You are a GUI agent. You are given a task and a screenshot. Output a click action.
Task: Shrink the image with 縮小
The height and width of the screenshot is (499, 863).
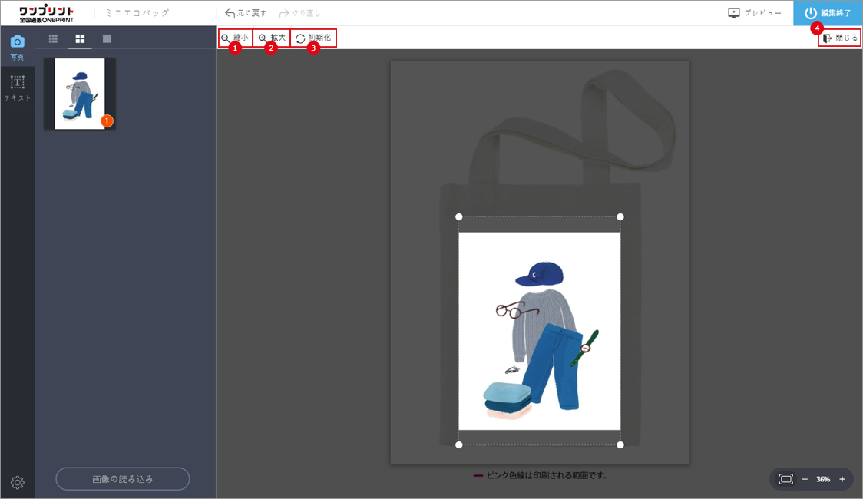pyautogui.click(x=235, y=38)
